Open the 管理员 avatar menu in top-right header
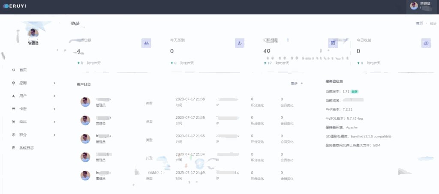The height and width of the screenshot is (194, 439). (x=421, y=6)
